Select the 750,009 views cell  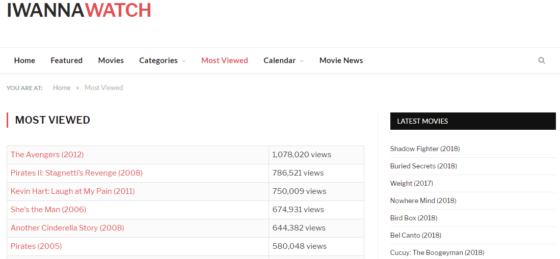click(x=316, y=191)
